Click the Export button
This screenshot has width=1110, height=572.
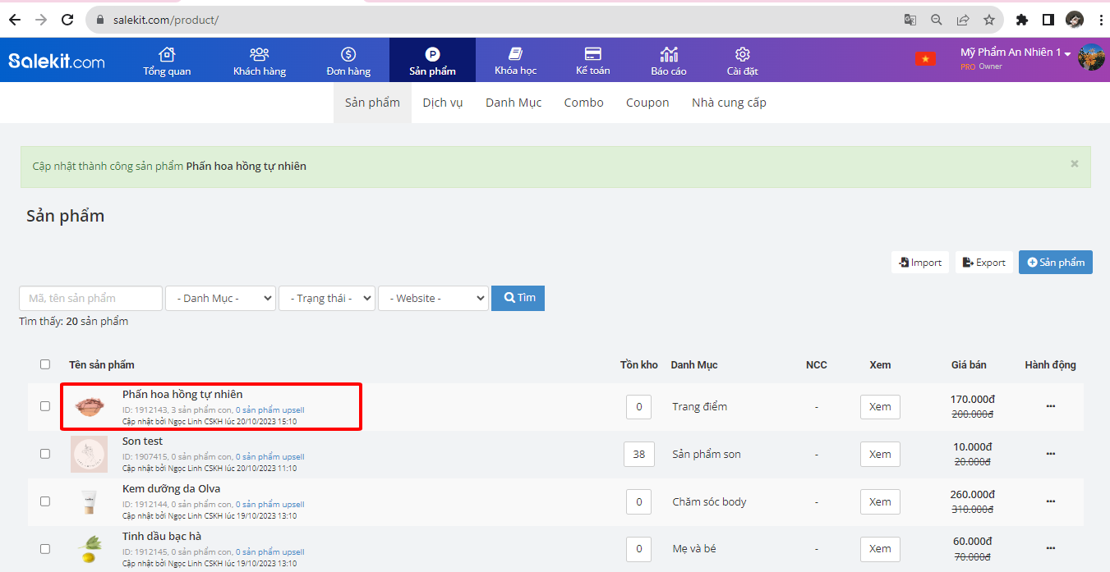click(x=983, y=263)
